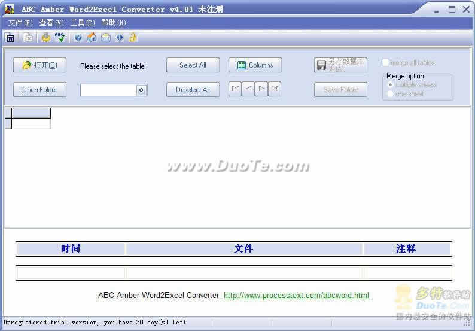Click the 文件 column header

point(243,249)
